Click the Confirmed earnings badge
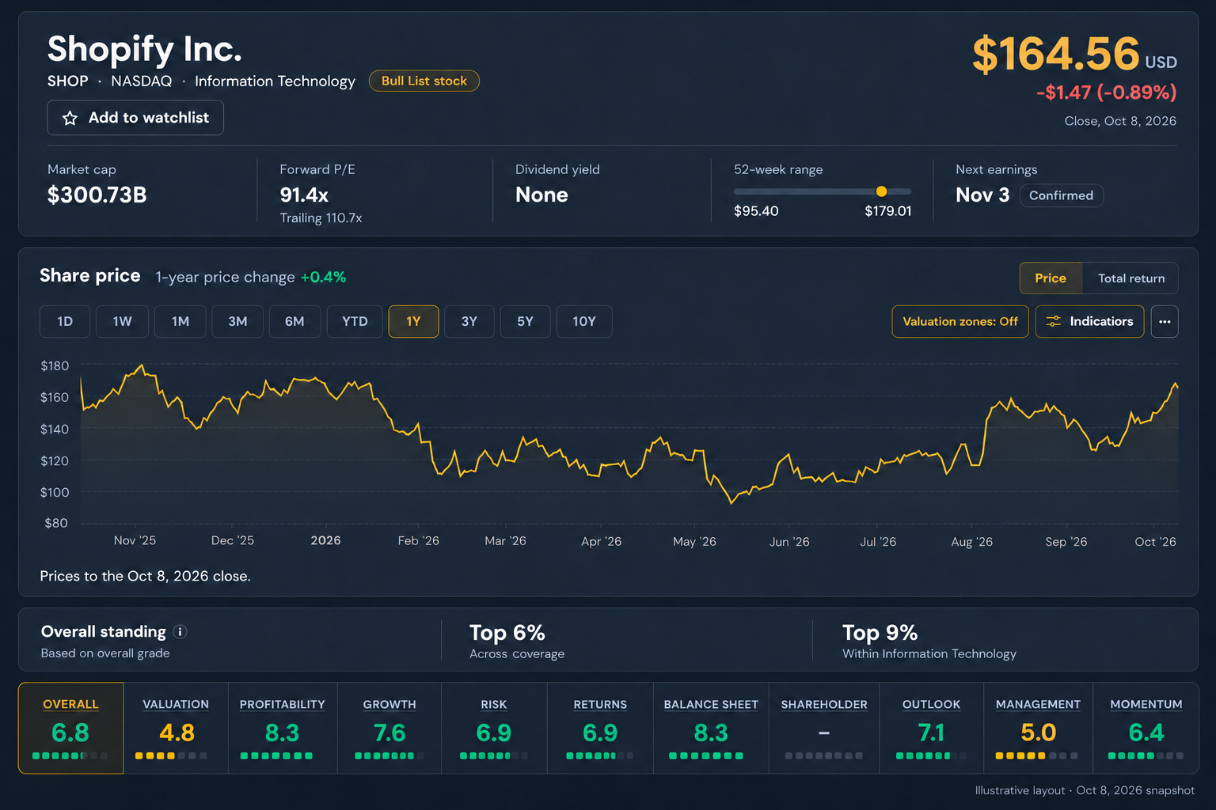 (x=1061, y=195)
